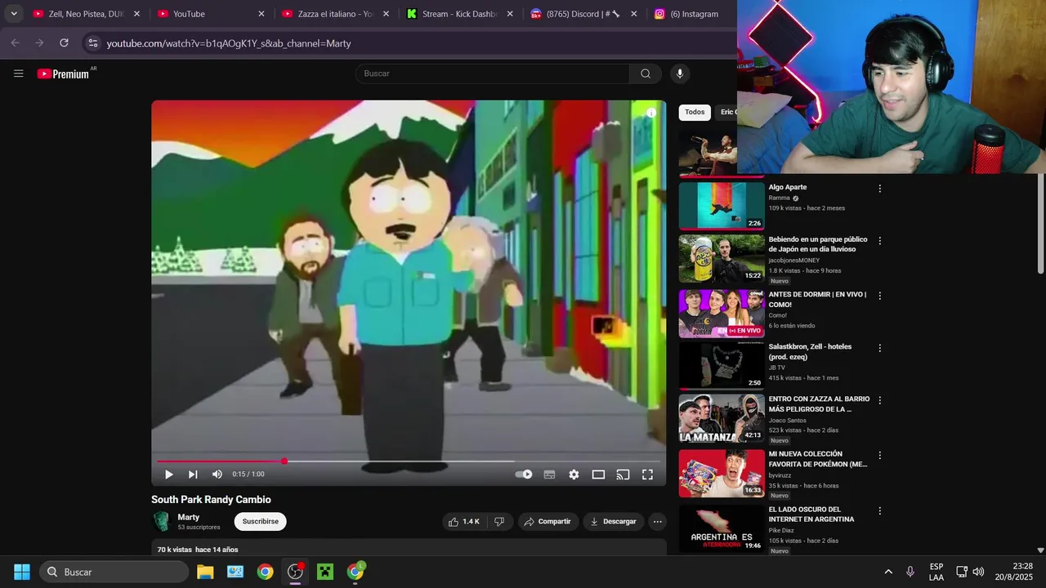1046x588 pixels.
Task: Open options for ENTRO CON ZAZZA video
Action: click(x=880, y=400)
